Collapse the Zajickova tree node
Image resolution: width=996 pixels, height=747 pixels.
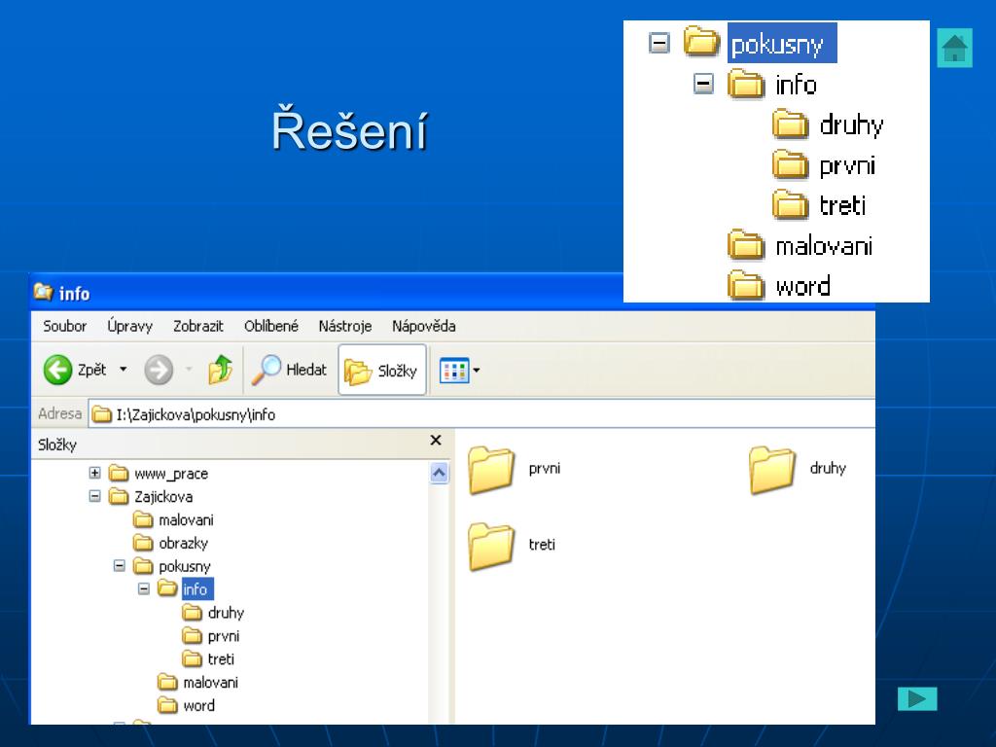pos(94,497)
